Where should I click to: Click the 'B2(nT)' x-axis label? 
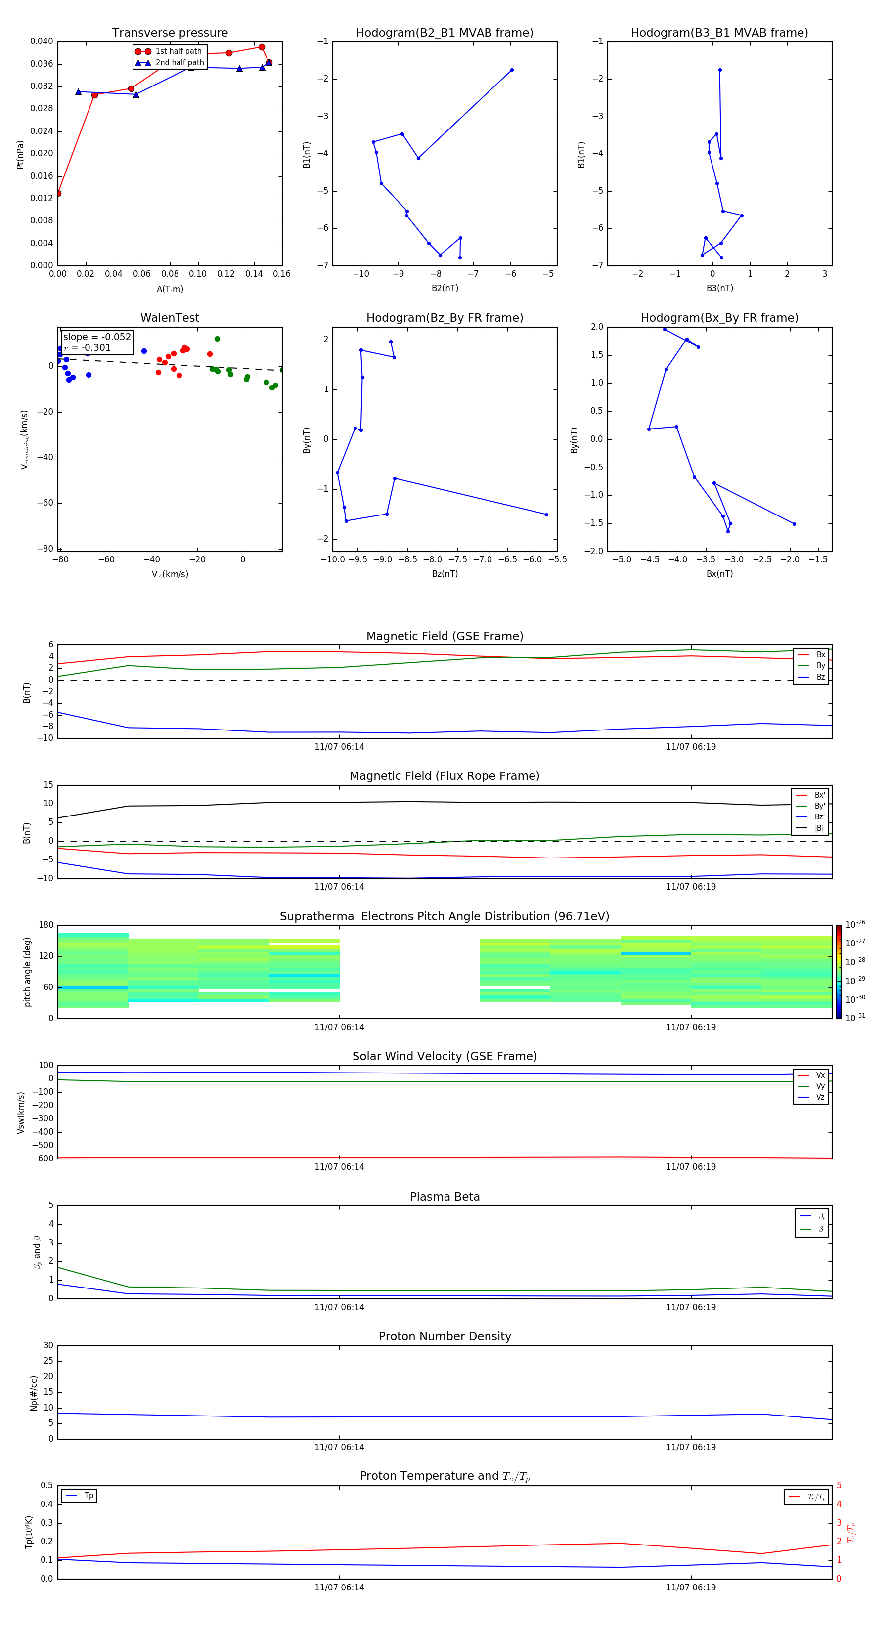[x=445, y=289]
